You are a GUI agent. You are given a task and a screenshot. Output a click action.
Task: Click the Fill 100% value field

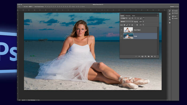click(x=141, y=25)
